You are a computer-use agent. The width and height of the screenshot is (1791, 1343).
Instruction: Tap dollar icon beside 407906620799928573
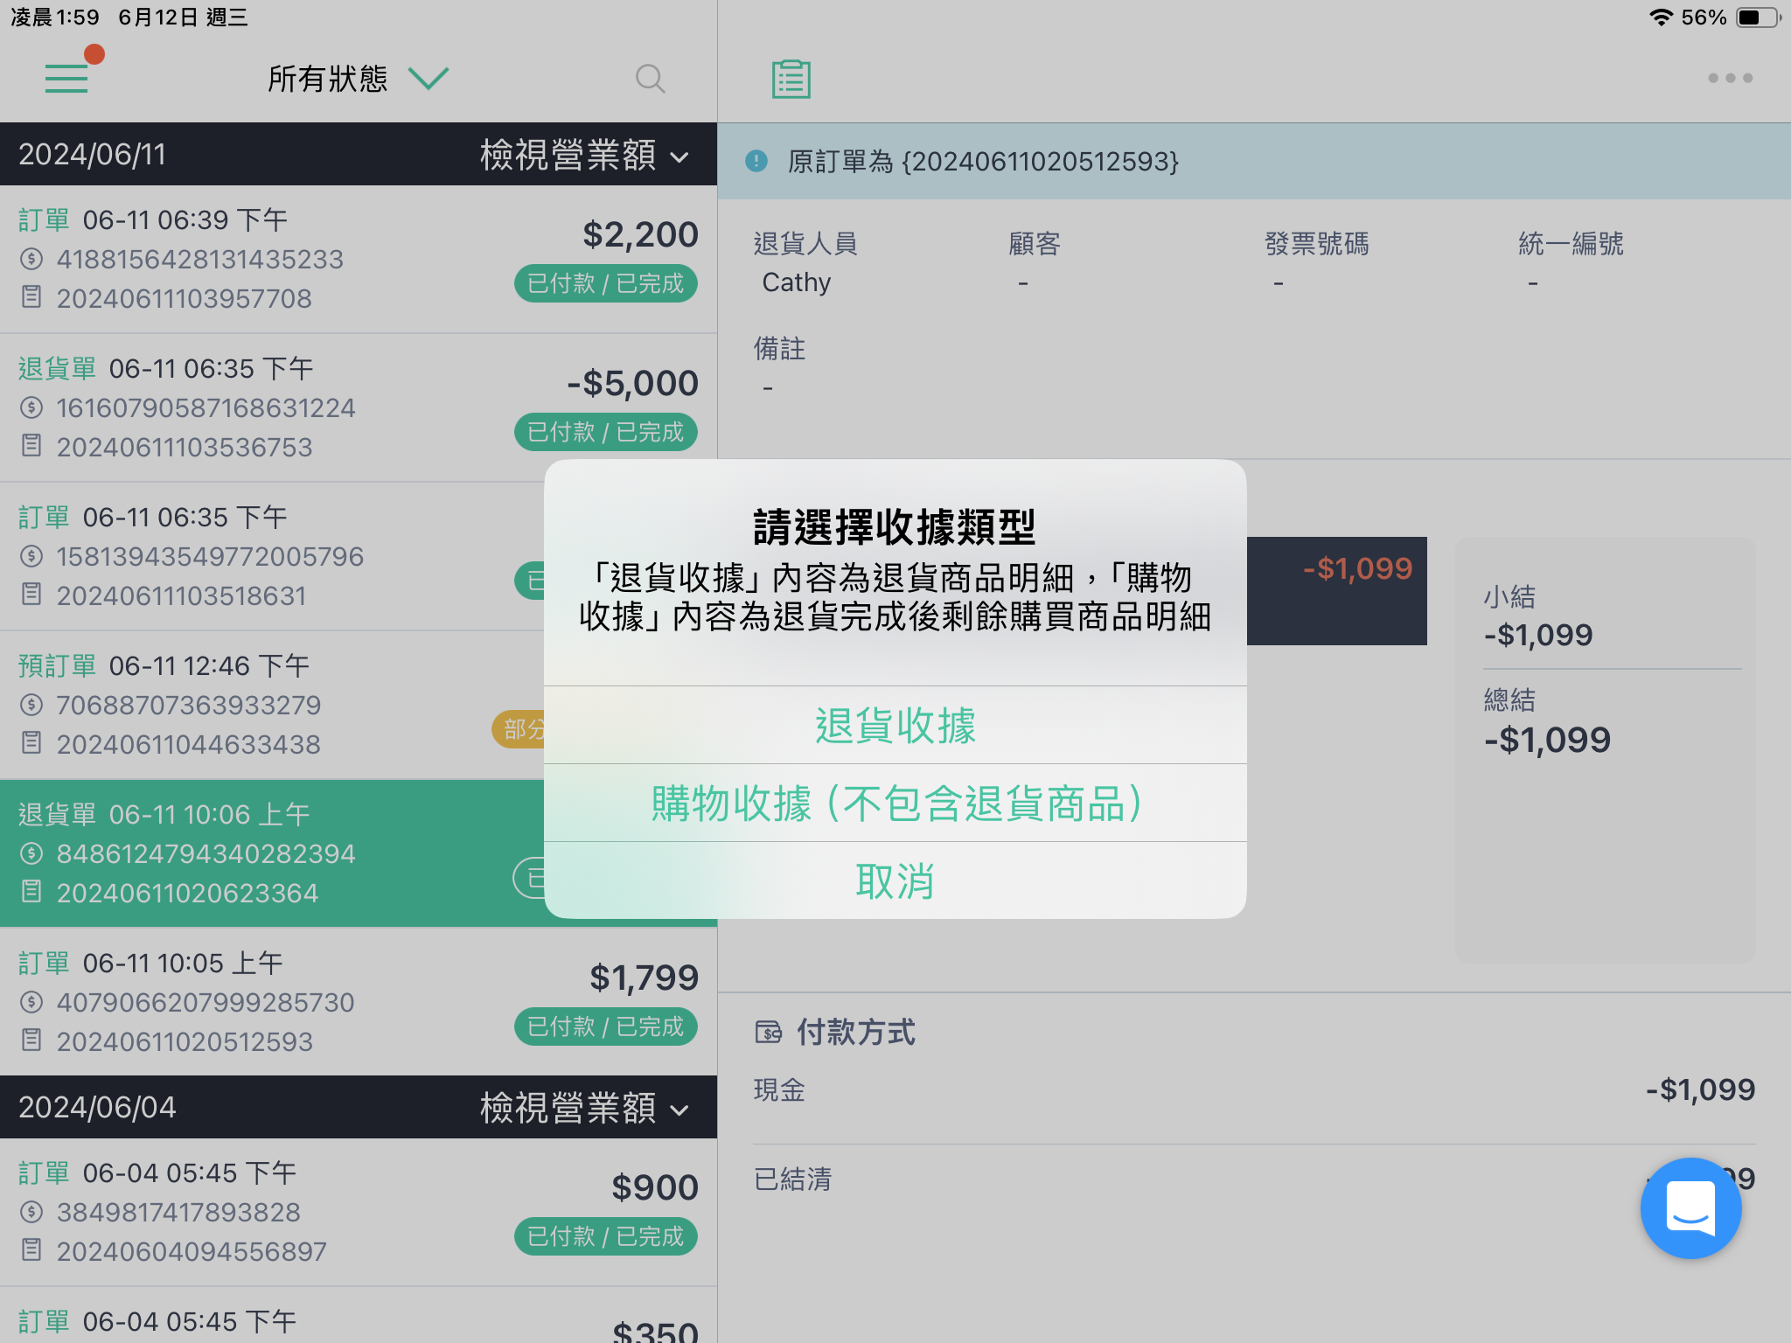click(x=31, y=1002)
